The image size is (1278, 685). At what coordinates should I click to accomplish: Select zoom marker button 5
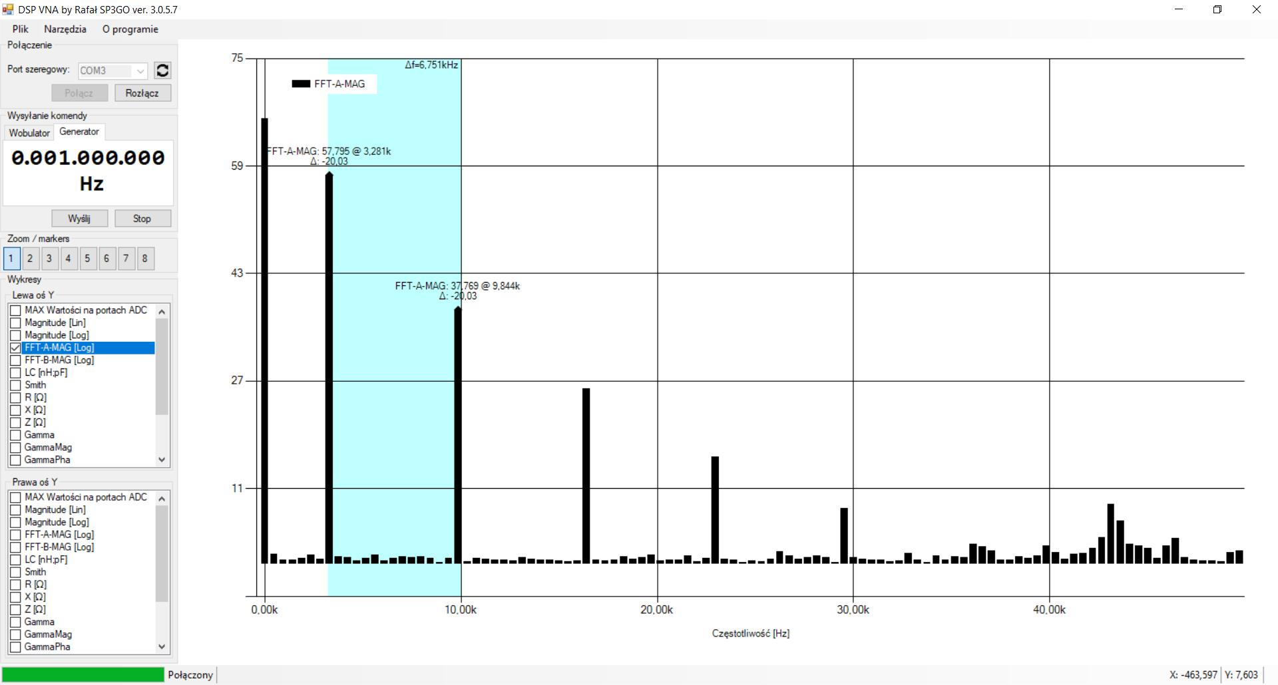pyautogui.click(x=88, y=259)
